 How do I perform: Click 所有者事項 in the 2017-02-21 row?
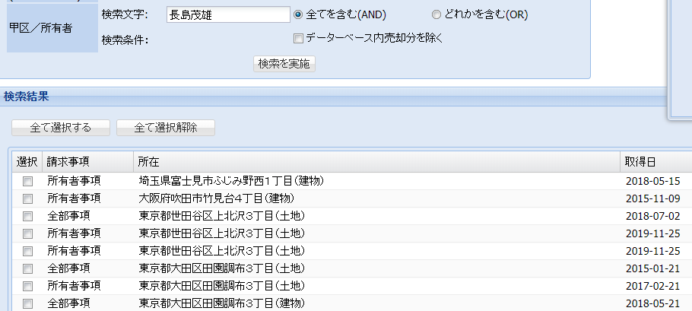(74, 286)
